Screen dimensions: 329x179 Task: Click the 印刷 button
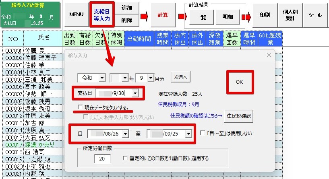coord(264,15)
